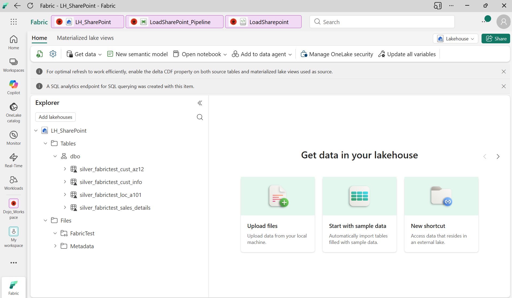Open the Monitor hub icon

pos(14,138)
